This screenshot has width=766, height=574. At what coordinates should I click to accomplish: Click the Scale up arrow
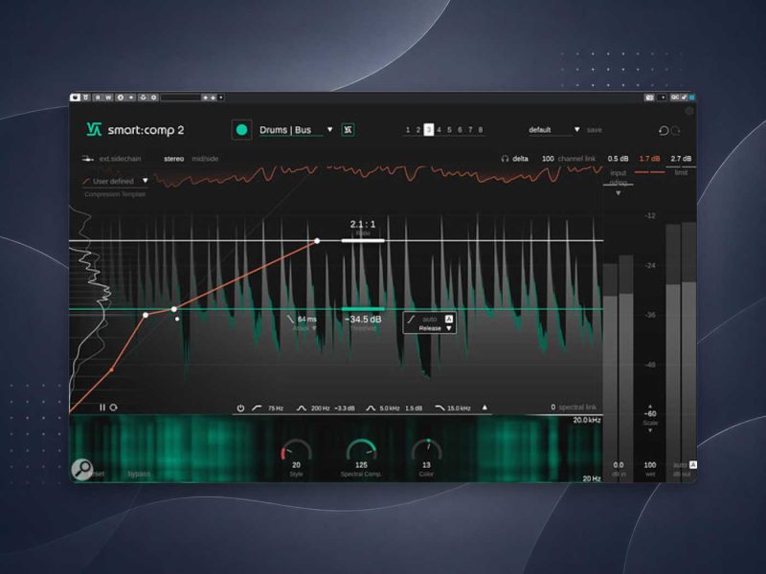click(x=650, y=406)
